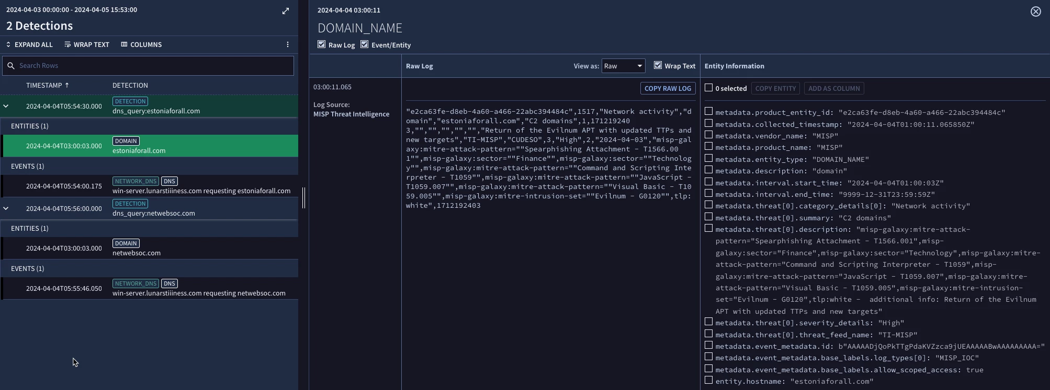Click the Add As Column button

coord(834,88)
